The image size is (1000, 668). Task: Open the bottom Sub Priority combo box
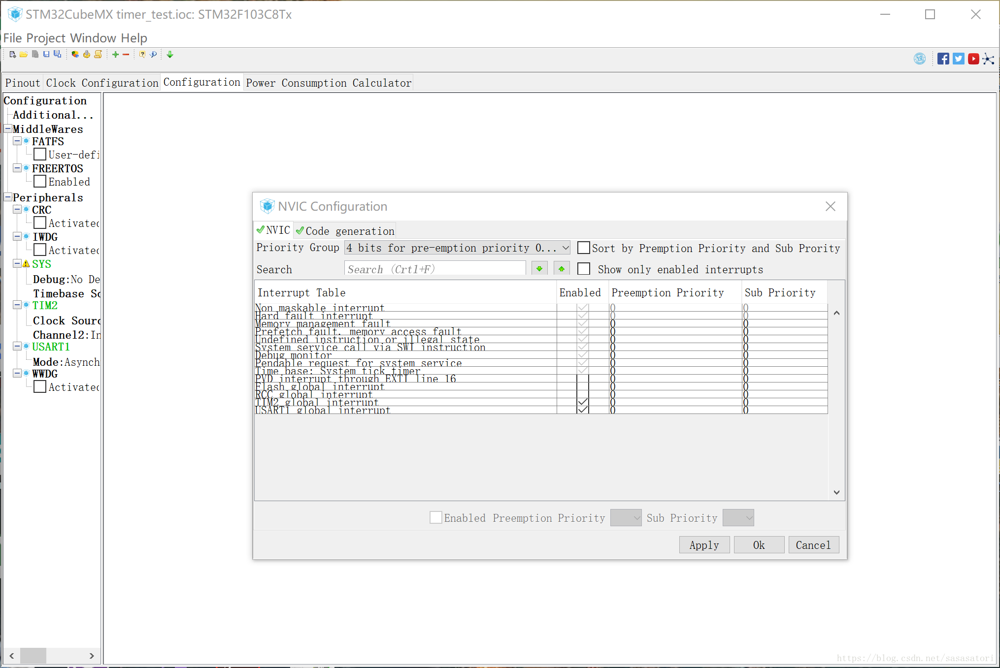click(x=738, y=517)
